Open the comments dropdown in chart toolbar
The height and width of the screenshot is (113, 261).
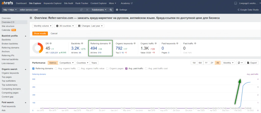pyautogui.click(x=240, y=63)
